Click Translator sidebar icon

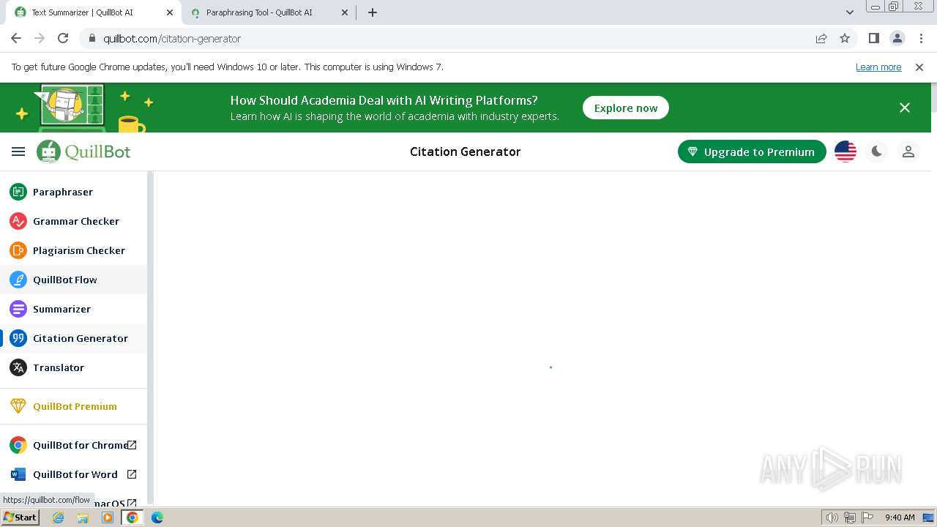18,367
